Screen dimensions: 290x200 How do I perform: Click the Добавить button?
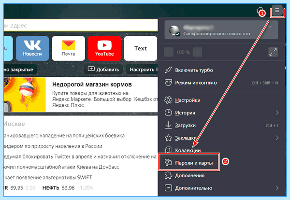pos(103,69)
